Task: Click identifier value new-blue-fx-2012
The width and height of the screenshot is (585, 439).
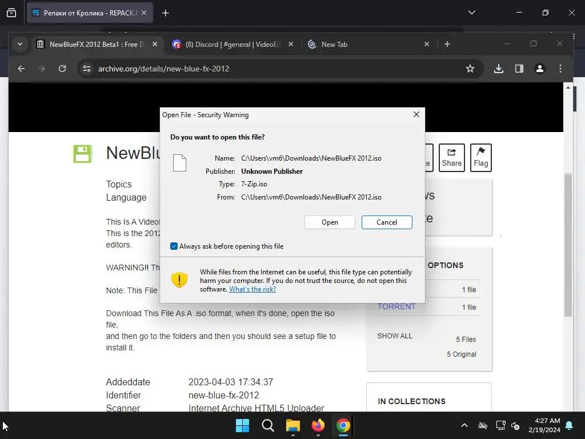Action: (x=223, y=396)
